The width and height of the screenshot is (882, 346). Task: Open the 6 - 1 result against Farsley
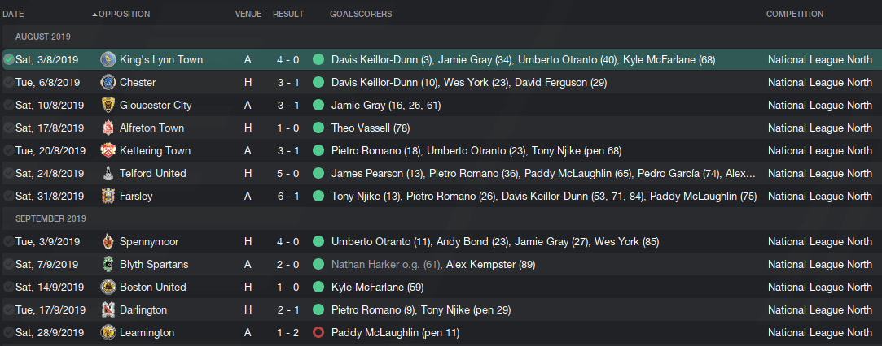(x=288, y=197)
